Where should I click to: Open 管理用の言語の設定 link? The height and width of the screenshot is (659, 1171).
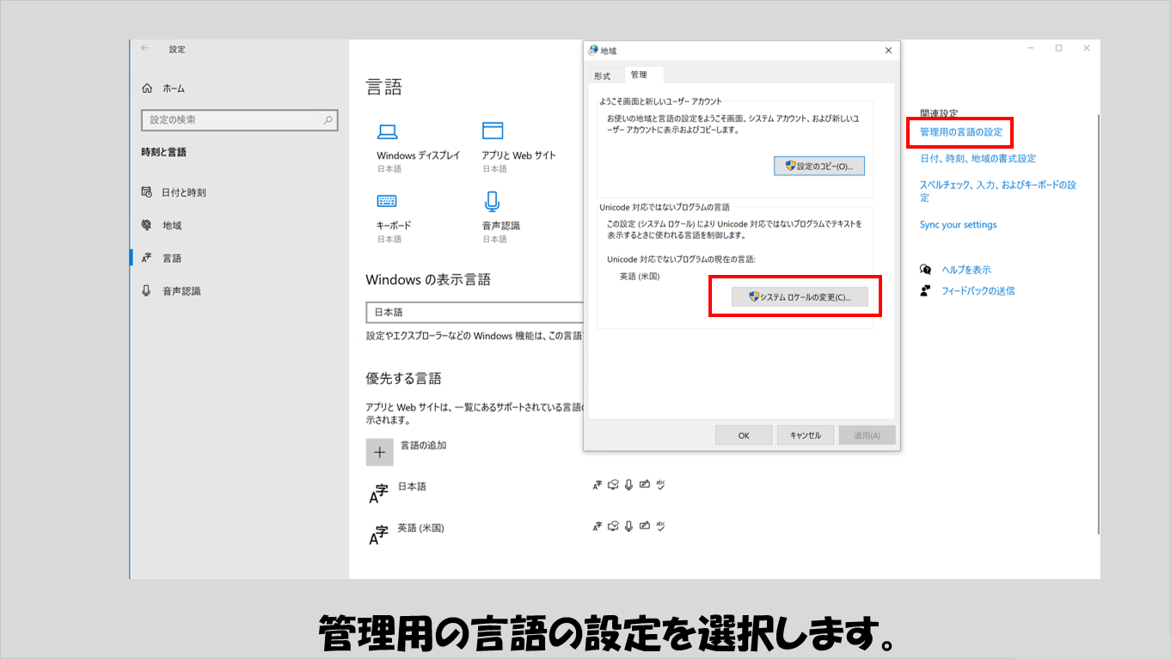point(960,132)
